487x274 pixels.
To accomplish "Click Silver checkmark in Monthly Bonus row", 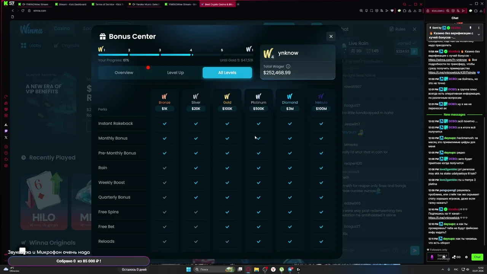I will (x=196, y=139).
